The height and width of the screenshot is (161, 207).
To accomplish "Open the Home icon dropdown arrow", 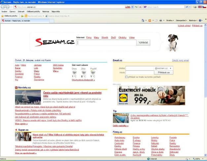I will coord(146,20).
